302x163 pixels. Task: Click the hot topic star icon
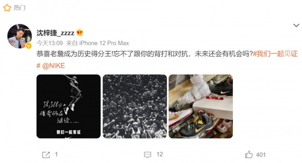click(7, 8)
